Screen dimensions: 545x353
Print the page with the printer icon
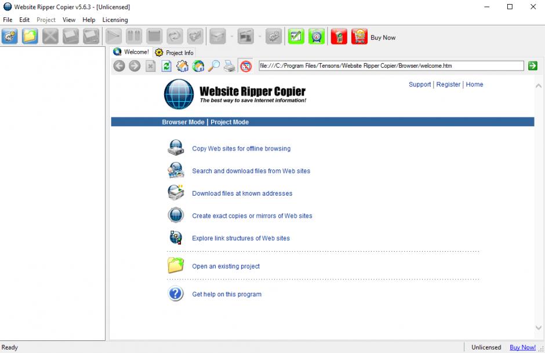click(x=230, y=66)
